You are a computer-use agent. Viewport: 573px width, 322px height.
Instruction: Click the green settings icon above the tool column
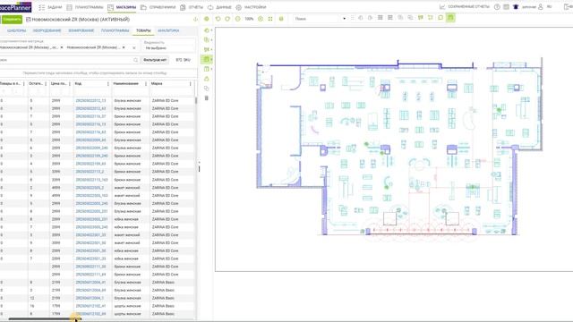pos(207,19)
